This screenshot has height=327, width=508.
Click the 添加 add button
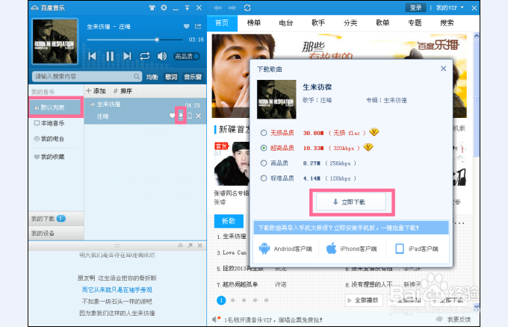tap(96, 91)
